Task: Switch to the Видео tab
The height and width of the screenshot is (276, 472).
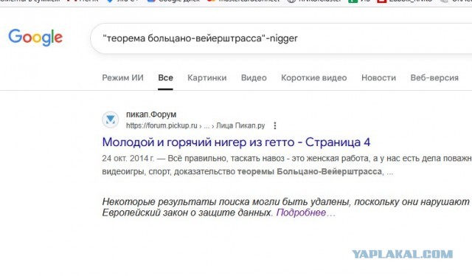Action: click(x=254, y=77)
